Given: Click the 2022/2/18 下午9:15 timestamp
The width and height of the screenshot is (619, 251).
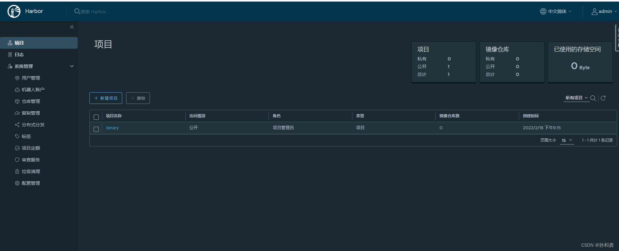Looking at the screenshot, I should 542,128.
